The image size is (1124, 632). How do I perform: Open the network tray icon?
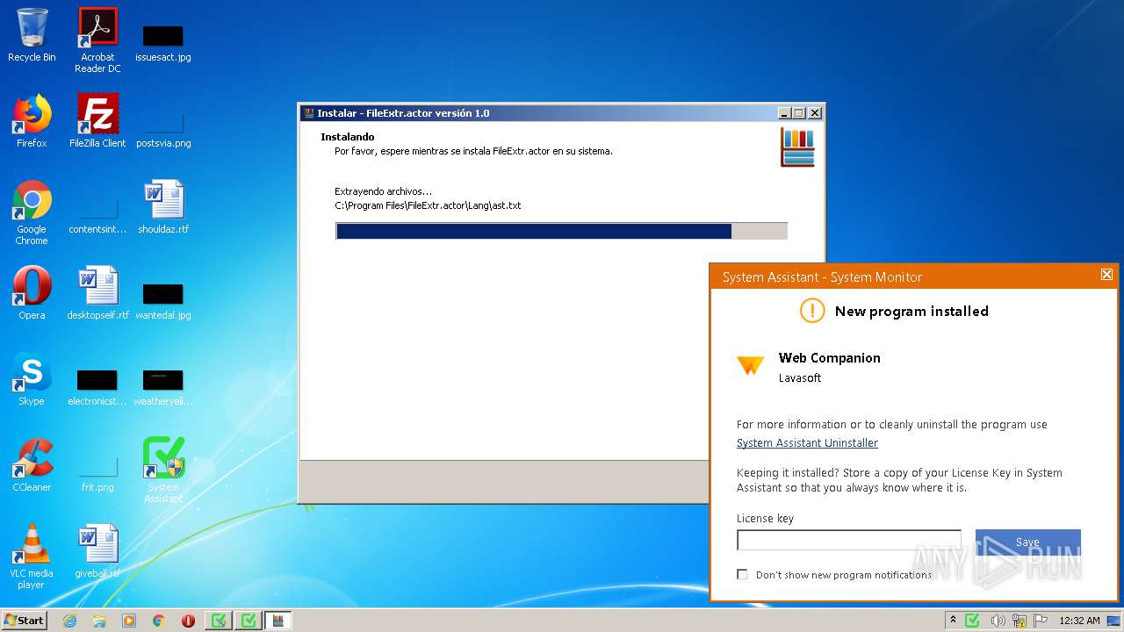pos(1020,621)
